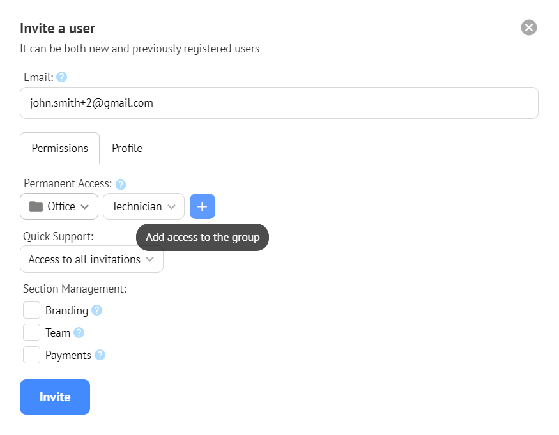Expand the Technician role dropdown
559x435 pixels.
[x=144, y=206]
